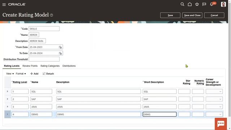Open the Favorites star icon
The image size is (231, 130).
[197, 4]
